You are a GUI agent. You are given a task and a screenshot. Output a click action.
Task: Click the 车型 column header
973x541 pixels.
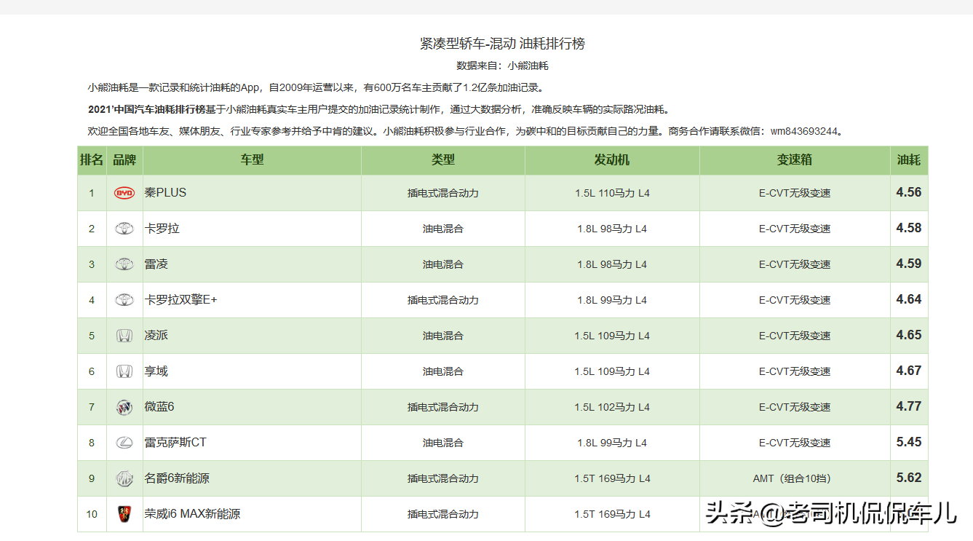253,160
